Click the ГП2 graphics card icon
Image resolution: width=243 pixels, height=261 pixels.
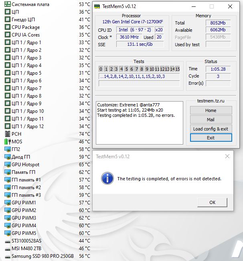click(x=8, y=149)
